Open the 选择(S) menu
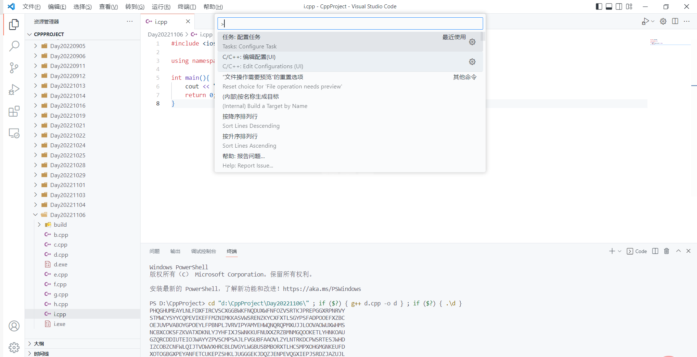Screen dimensions: 697x357 pos(82,6)
